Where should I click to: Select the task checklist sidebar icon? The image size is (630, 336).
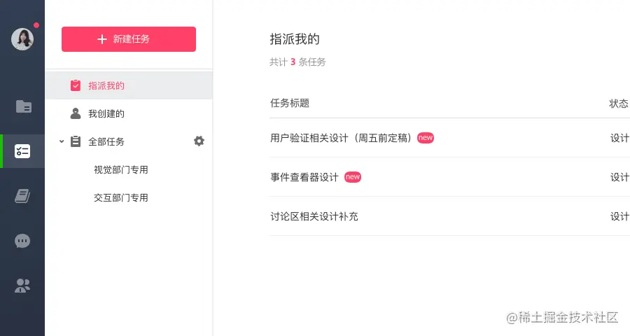[22, 151]
